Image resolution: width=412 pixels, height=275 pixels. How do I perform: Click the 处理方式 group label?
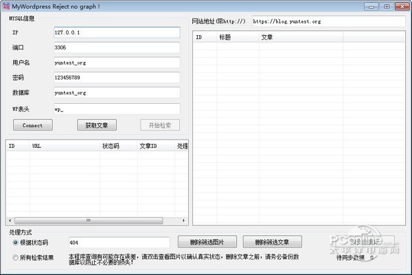click(x=21, y=232)
